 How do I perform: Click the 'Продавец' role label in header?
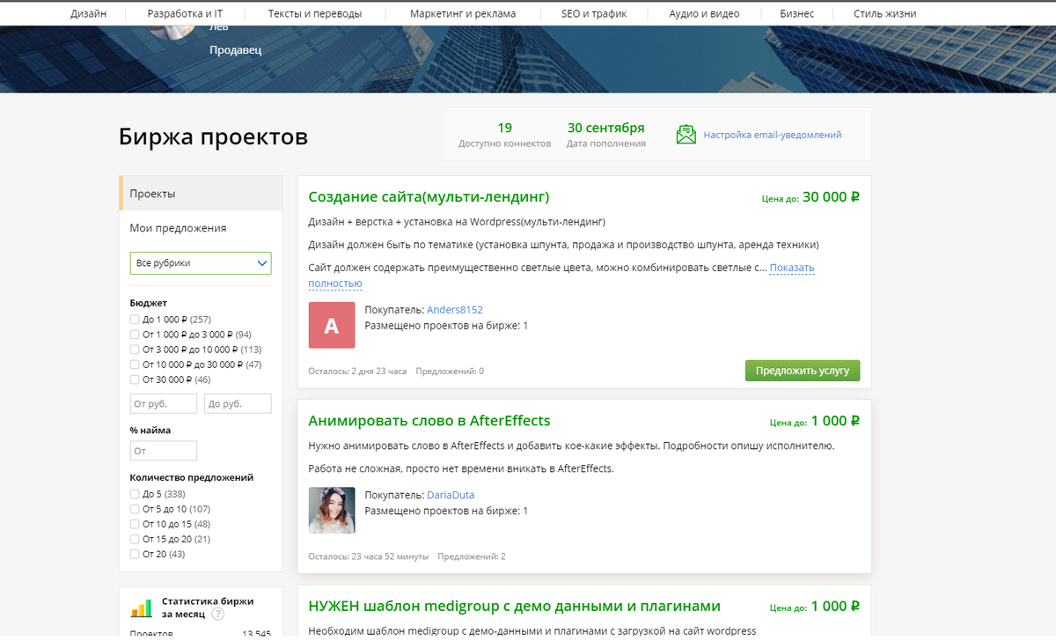tap(235, 50)
